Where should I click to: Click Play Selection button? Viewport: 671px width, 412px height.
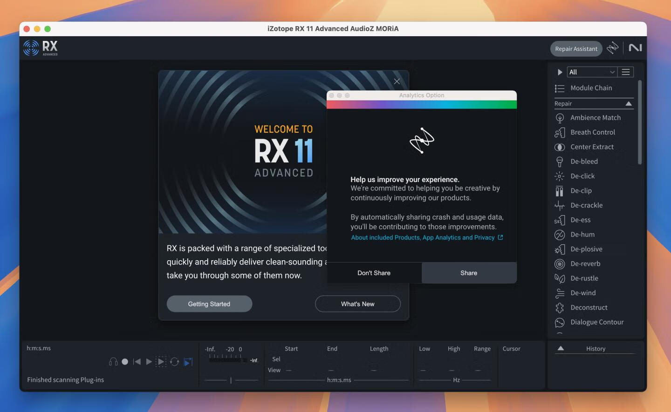tap(161, 362)
